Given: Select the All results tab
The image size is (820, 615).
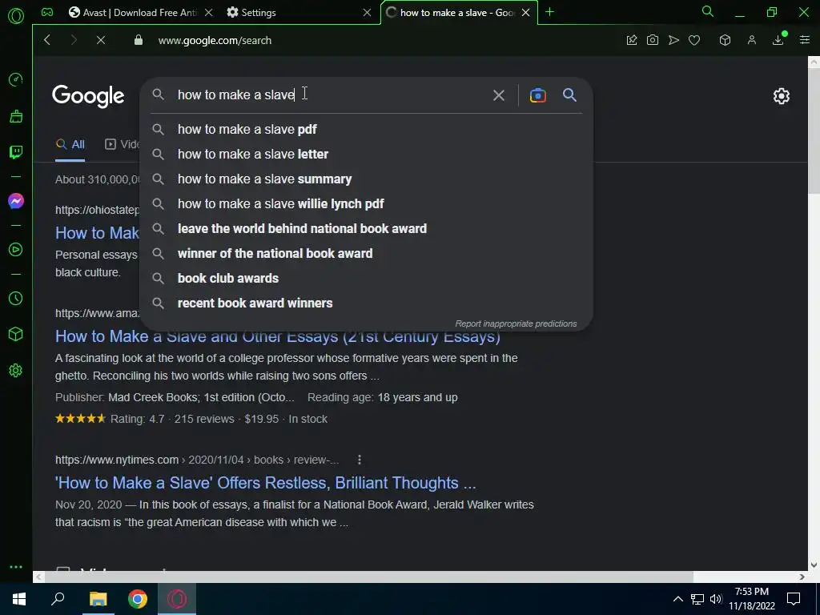Looking at the screenshot, I should pos(70,144).
